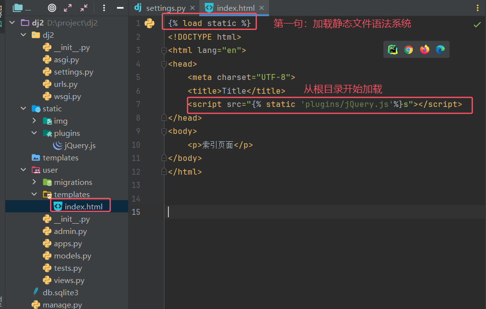The height and width of the screenshot is (309, 486).
Task: Open urls.py in the project tree
Action: 66,84
